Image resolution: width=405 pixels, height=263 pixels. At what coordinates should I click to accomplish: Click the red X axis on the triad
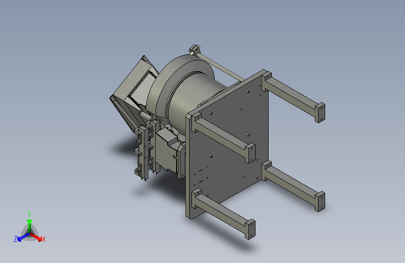[x=37, y=237]
